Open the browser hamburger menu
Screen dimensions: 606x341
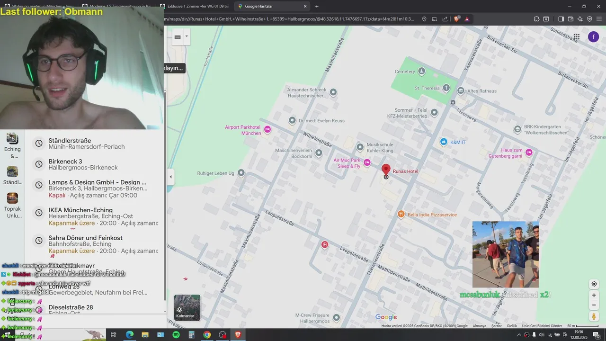(x=599, y=19)
